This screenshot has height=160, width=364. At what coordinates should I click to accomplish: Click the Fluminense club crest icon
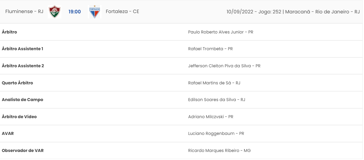(x=54, y=12)
